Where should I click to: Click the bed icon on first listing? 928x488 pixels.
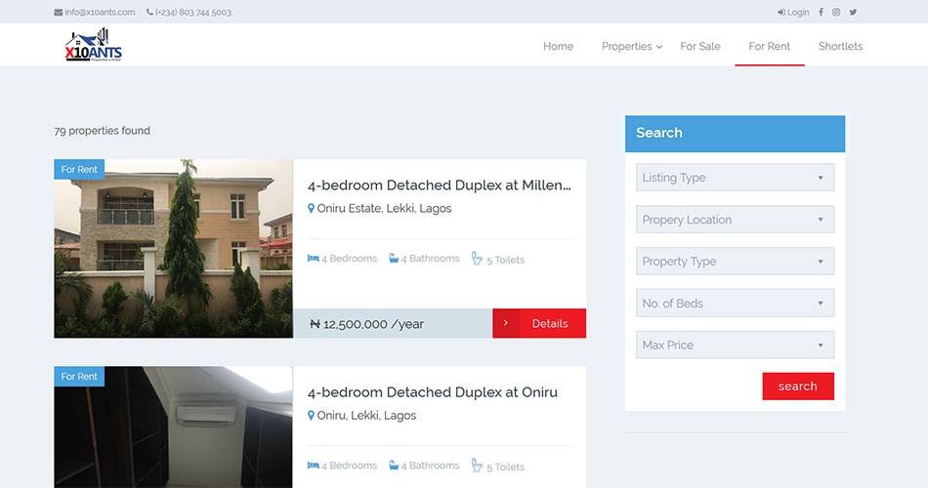click(314, 259)
